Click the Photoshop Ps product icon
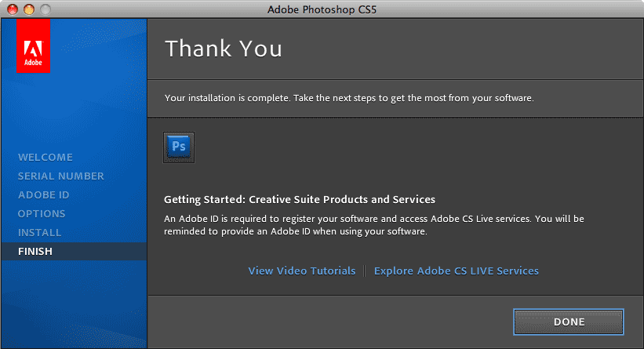 [x=179, y=147]
